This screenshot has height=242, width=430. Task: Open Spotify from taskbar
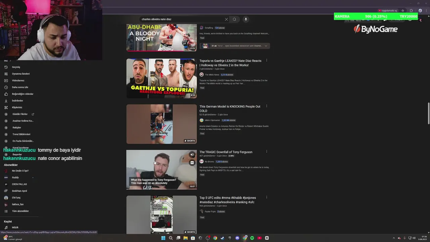pyautogui.click(x=252, y=238)
